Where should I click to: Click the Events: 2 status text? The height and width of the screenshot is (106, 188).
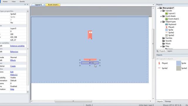[89, 105]
